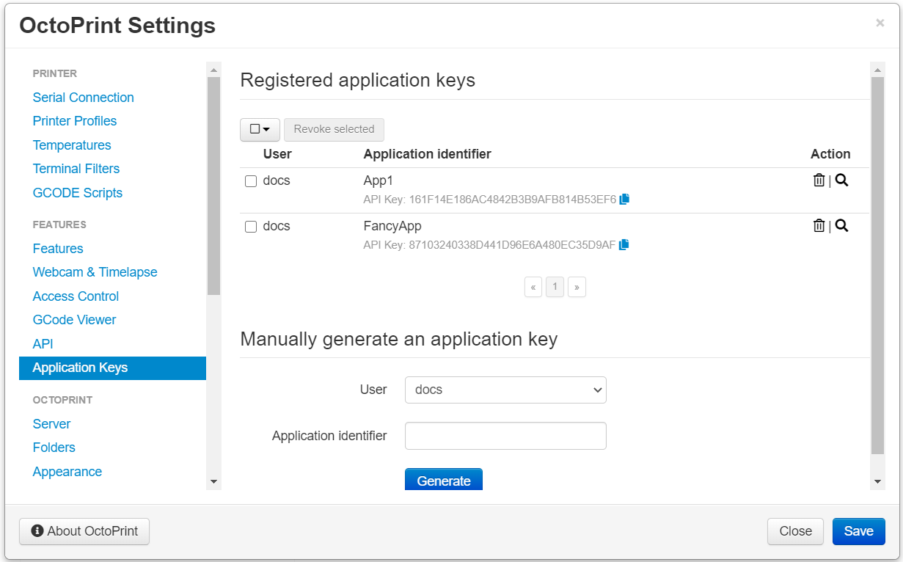Go to next page with the » control
Viewport: 903px width, 562px height.
click(x=577, y=287)
